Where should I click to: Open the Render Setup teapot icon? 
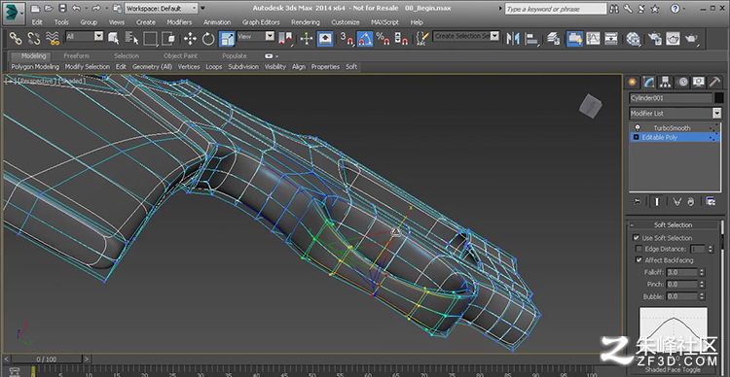point(655,39)
